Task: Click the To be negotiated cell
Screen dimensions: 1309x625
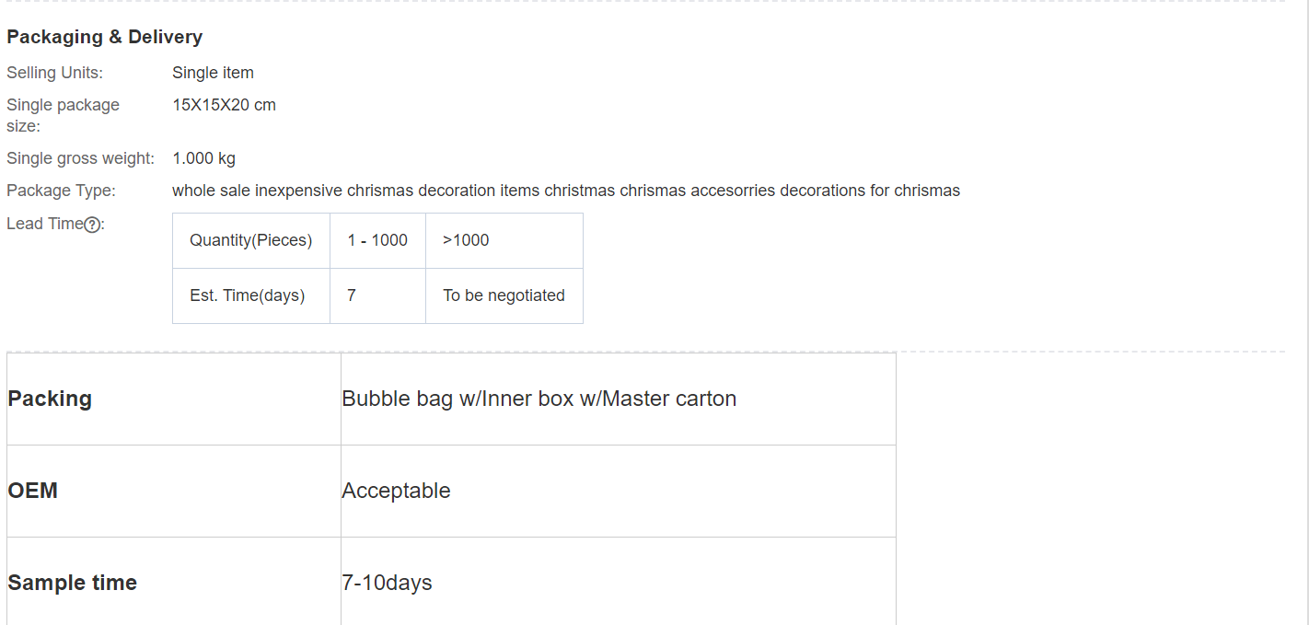Action: [x=504, y=295]
